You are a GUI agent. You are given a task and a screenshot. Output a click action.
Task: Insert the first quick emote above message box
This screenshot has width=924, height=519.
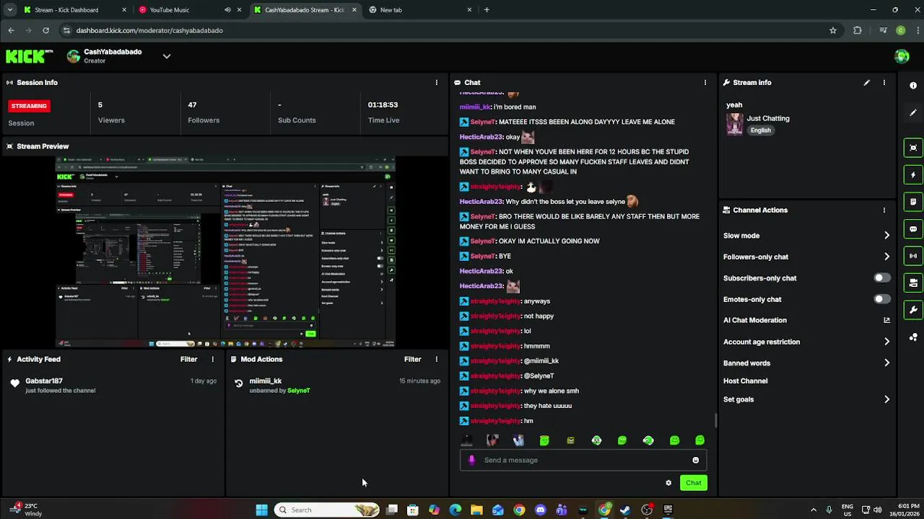466,440
